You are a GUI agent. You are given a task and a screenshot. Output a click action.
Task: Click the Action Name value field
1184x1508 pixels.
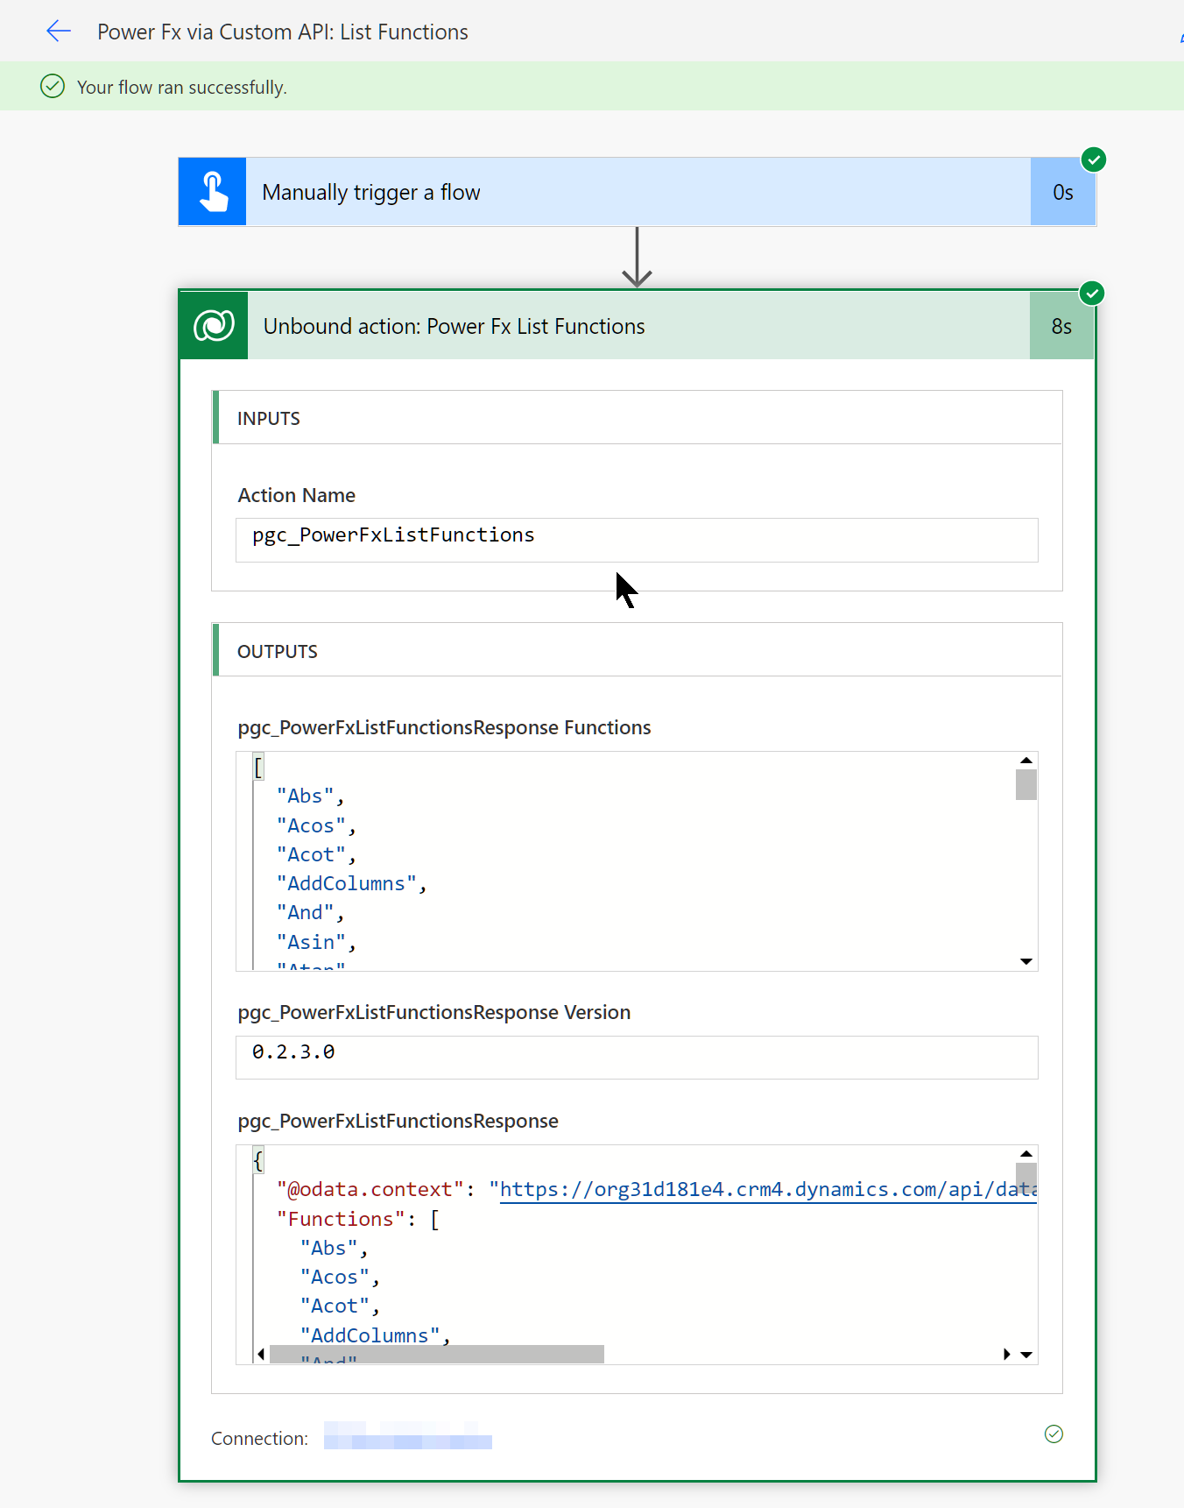(637, 540)
